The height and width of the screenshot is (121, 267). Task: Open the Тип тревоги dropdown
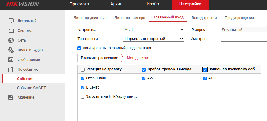pos(154,39)
